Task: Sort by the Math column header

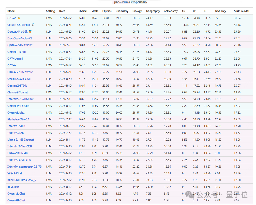Action: [95, 11]
